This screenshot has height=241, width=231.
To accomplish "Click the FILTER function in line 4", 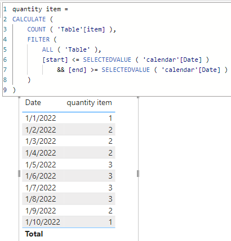I will point(38,39).
